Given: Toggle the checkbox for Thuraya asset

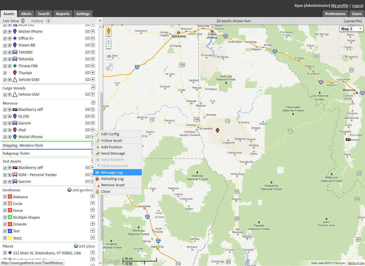Looking at the screenshot, I should coord(5,73).
